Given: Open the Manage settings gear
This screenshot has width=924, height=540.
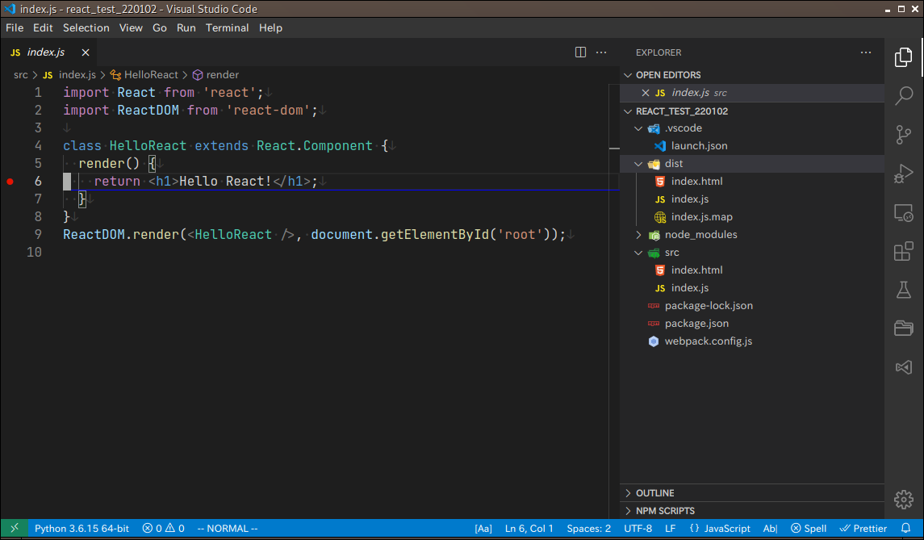Looking at the screenshot, I should click(903, 500).
